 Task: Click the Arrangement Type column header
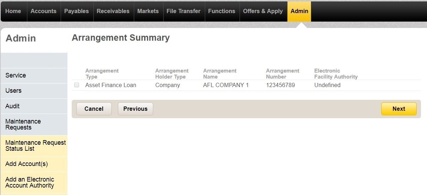click(102, 74)
